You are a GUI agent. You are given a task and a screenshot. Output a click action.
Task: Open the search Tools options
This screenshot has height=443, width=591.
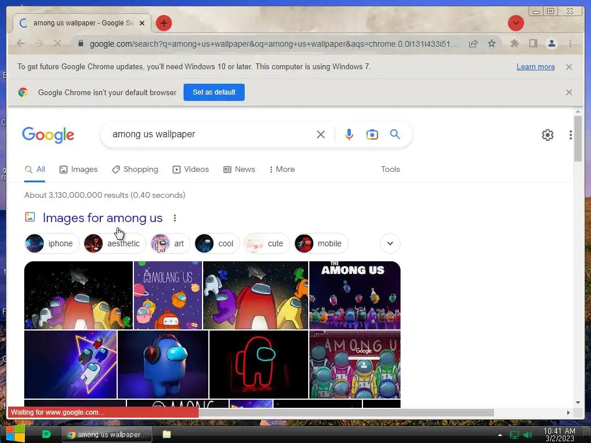(390, 170)
